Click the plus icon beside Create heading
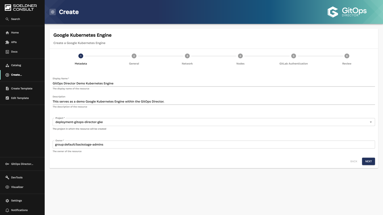383x215 pixels. [x=53, y=12]
